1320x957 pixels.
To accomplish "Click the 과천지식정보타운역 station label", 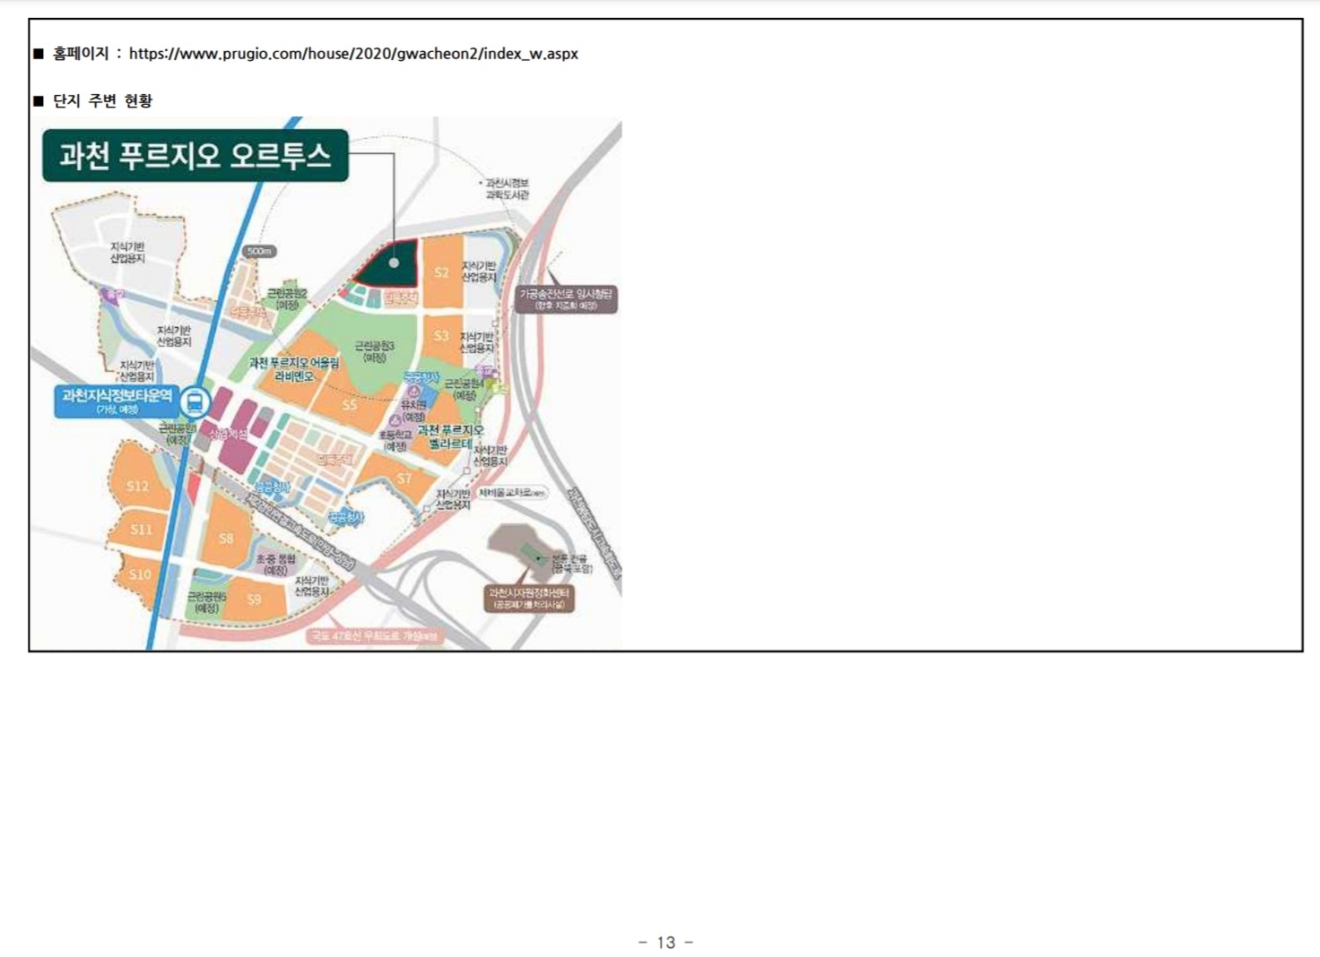I will pyautogui.click(x=117, y=401).
